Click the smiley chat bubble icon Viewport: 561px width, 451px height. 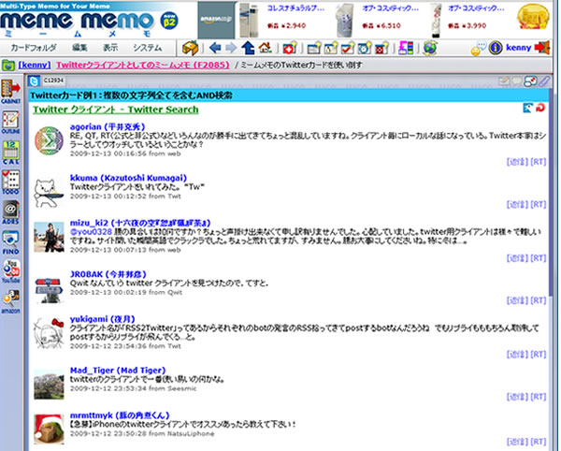click(479, 49)
